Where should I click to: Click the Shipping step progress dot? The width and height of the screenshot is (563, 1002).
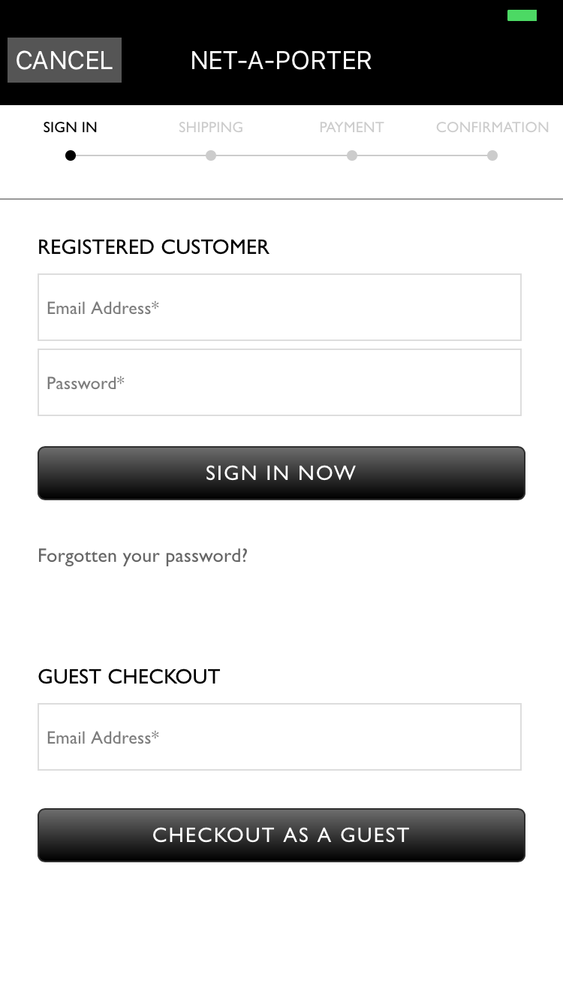pyautogui.click(x=211, y=155)
